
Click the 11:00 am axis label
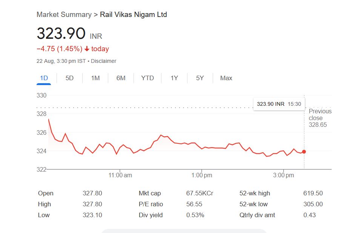(120, 175)
